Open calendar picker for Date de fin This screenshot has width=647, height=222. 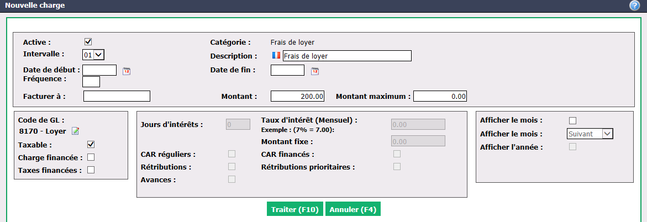315,71
